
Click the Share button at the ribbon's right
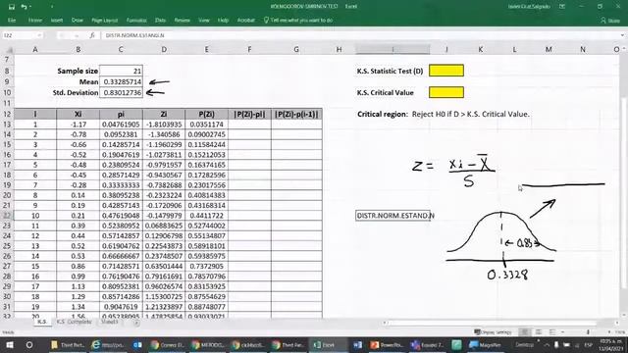pos(610,20)
